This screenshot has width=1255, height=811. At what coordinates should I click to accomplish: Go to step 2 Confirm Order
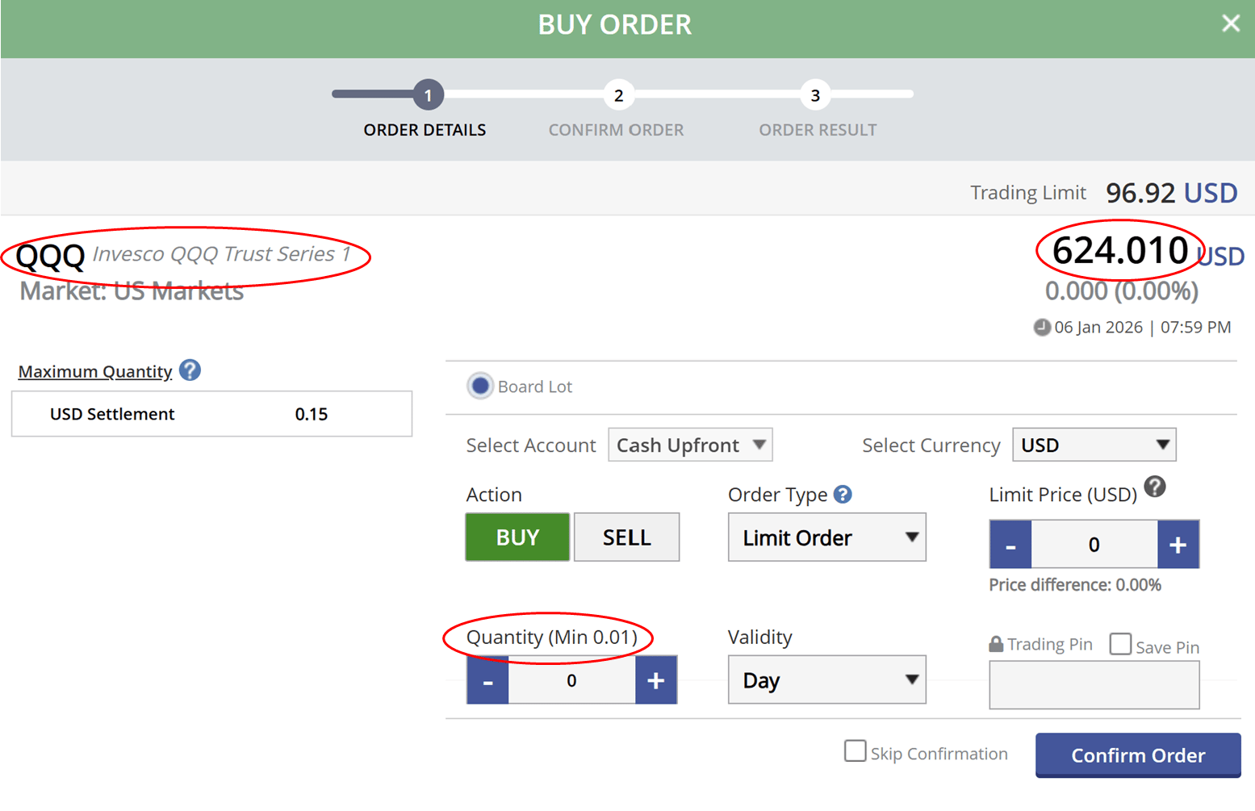[618, 95]
